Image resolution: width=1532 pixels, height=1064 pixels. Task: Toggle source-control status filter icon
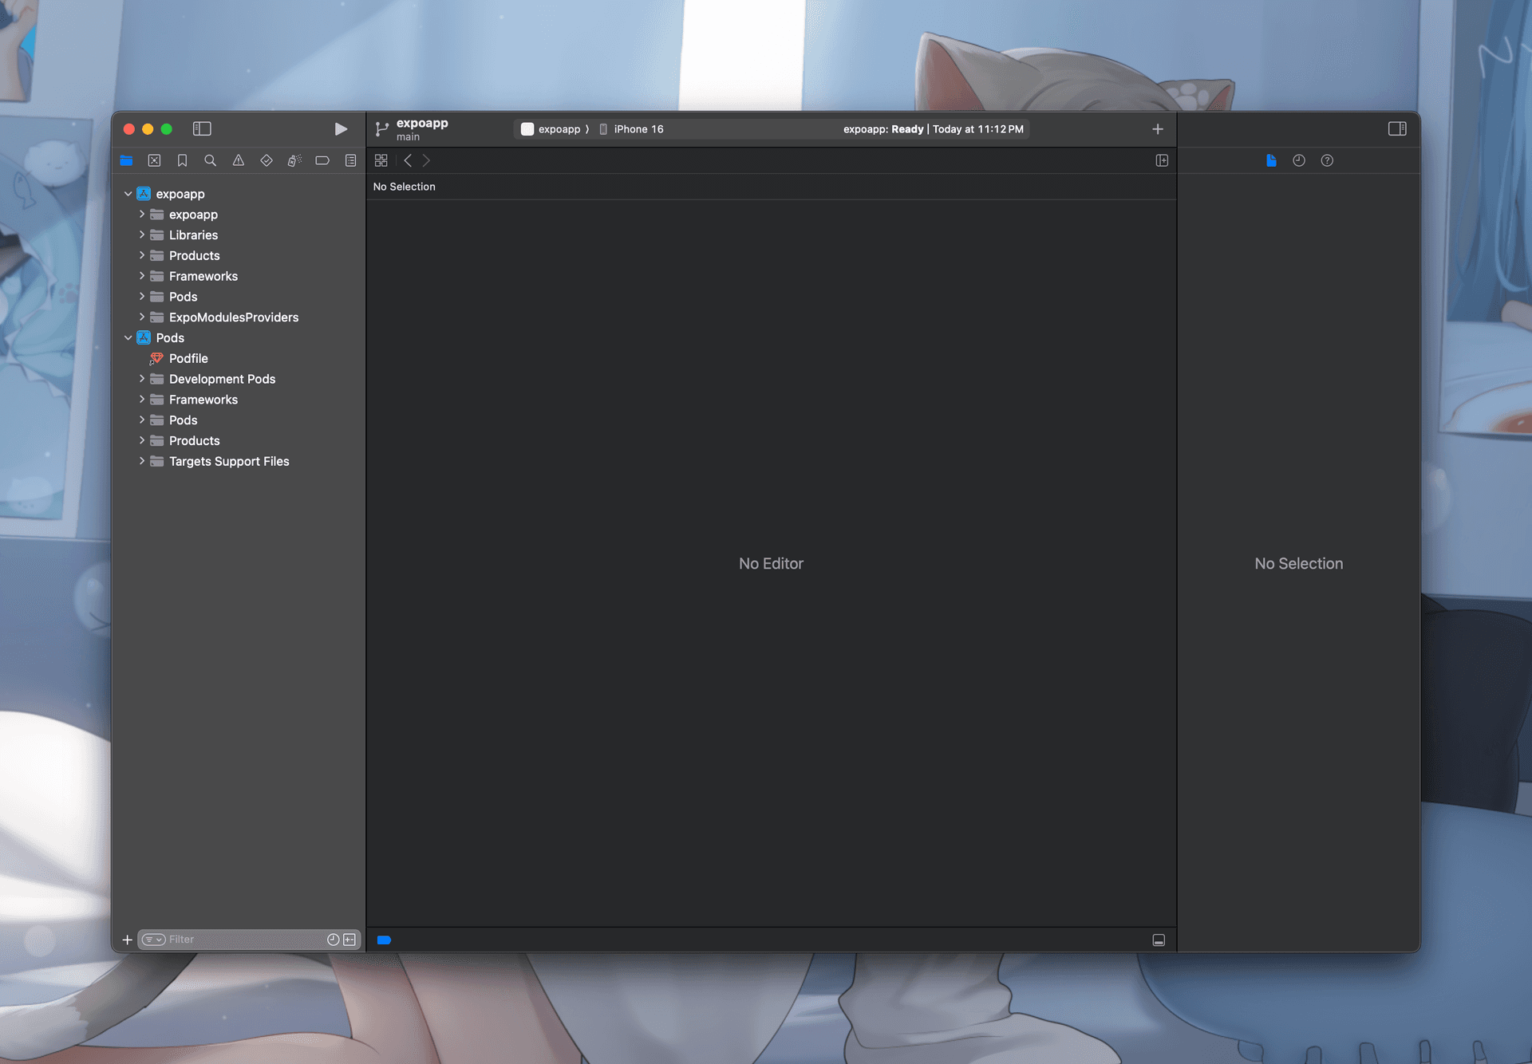349,940
